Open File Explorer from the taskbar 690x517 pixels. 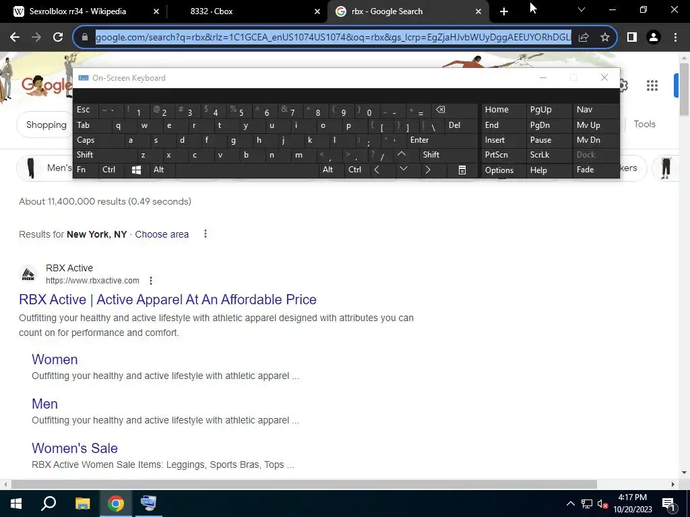[x=82, y=504]
